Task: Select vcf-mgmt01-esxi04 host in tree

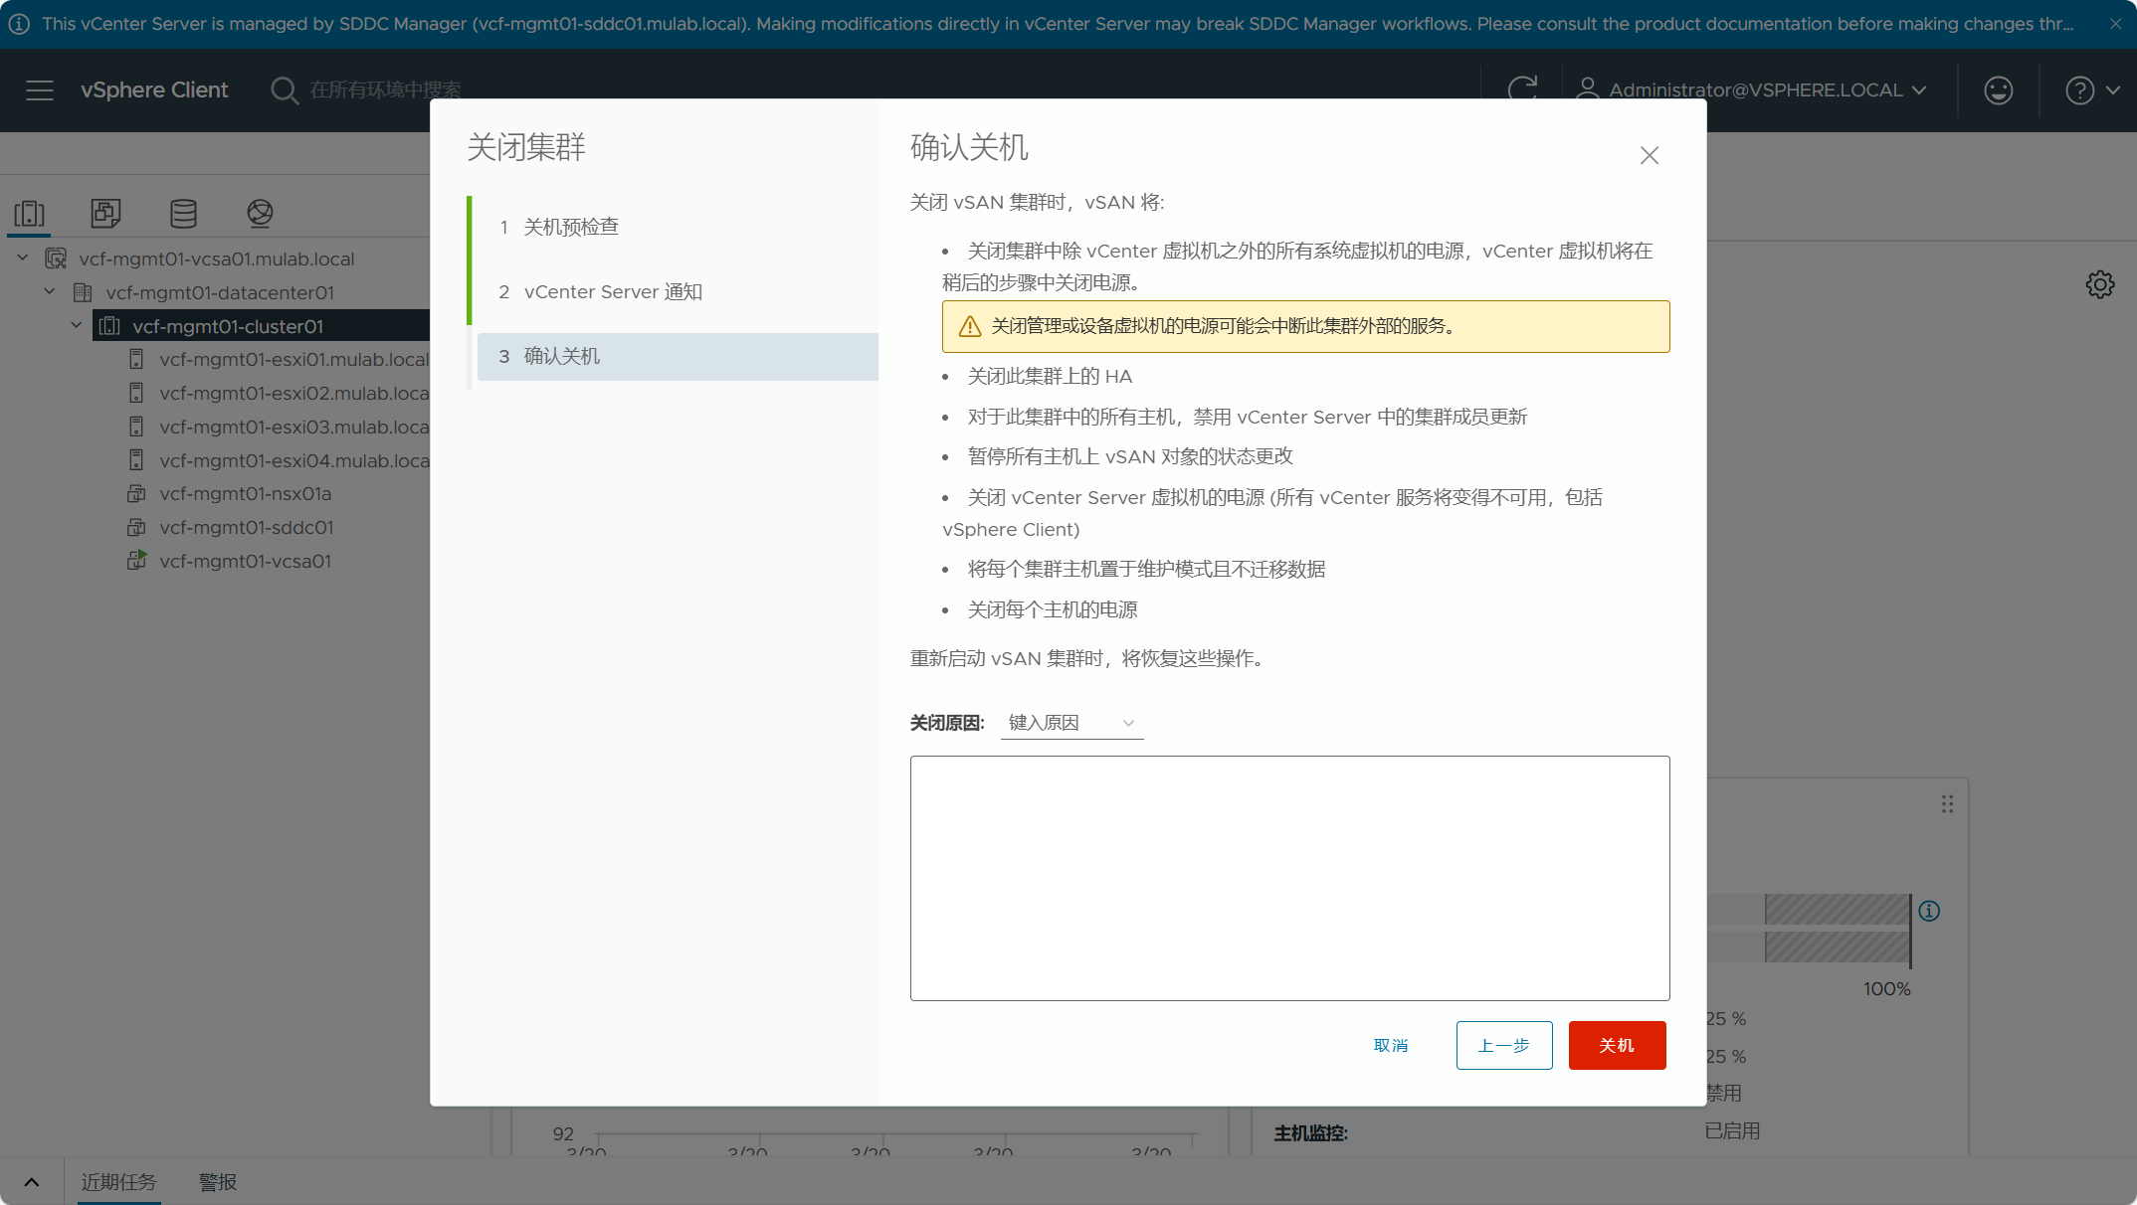Action: pyautogui.click(x=293, y=460)
